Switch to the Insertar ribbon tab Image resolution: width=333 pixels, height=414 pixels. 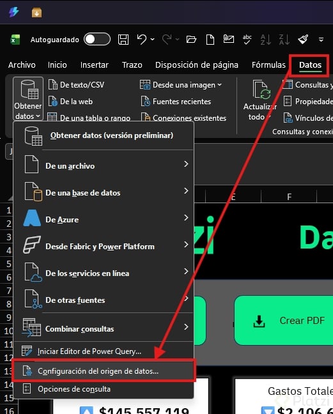[x=94, y=65]
